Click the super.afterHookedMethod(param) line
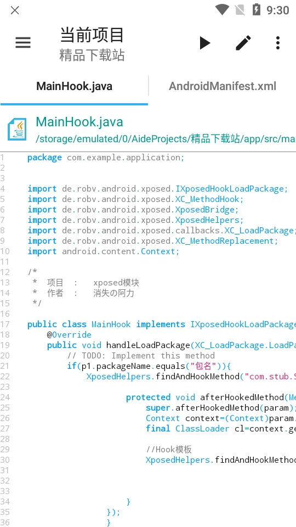The height and width of the screenshot is (527, 296). [x=221, y=408]
